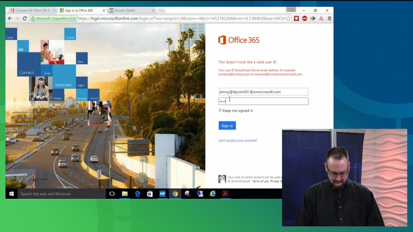This screenshot has height=232, width=413.
Task: Launch Internet Explorer from the taskbar
Action: (x=213, y=194)
